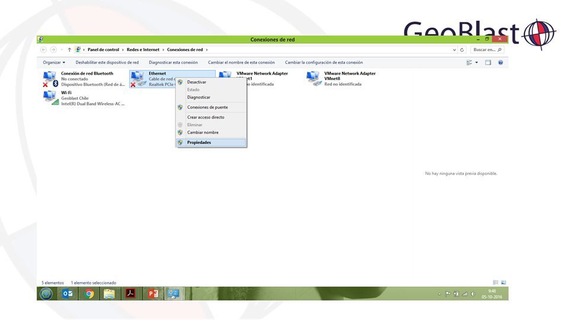Click the back navigation arrow
The width and height of the screenshot is (569, 320).
tap(43, 50)
